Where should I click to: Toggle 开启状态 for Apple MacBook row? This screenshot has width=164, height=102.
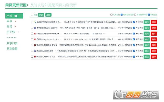[x=134, y=39]
